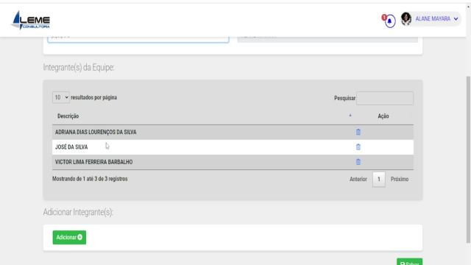Select the JOSÉ DA SILVA row name
Image resolution: width=471 pixels, height=265 pixels.
[71, 147]
